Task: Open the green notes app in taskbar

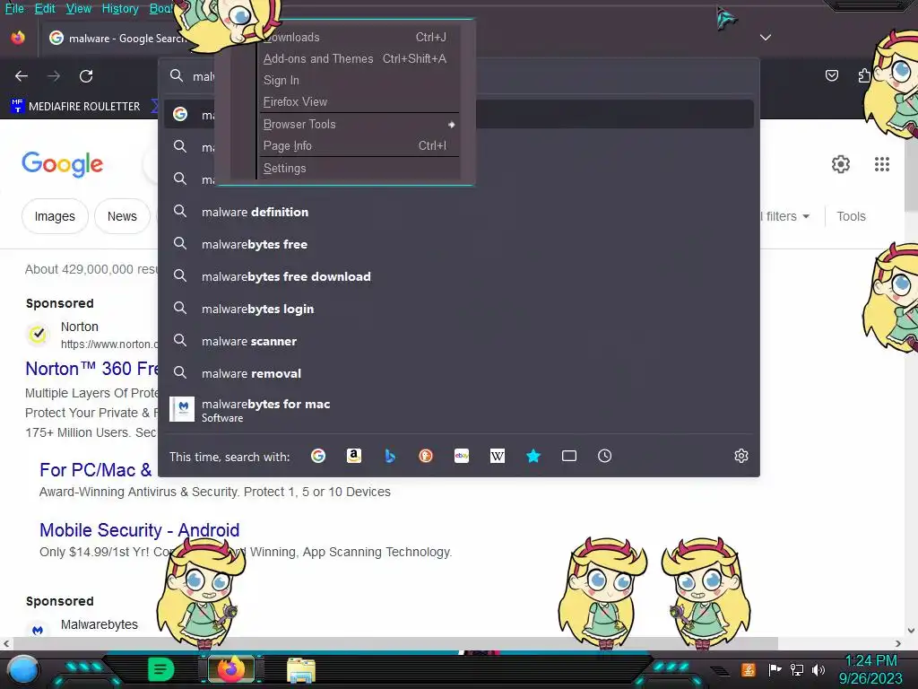Action: point(160,669)
